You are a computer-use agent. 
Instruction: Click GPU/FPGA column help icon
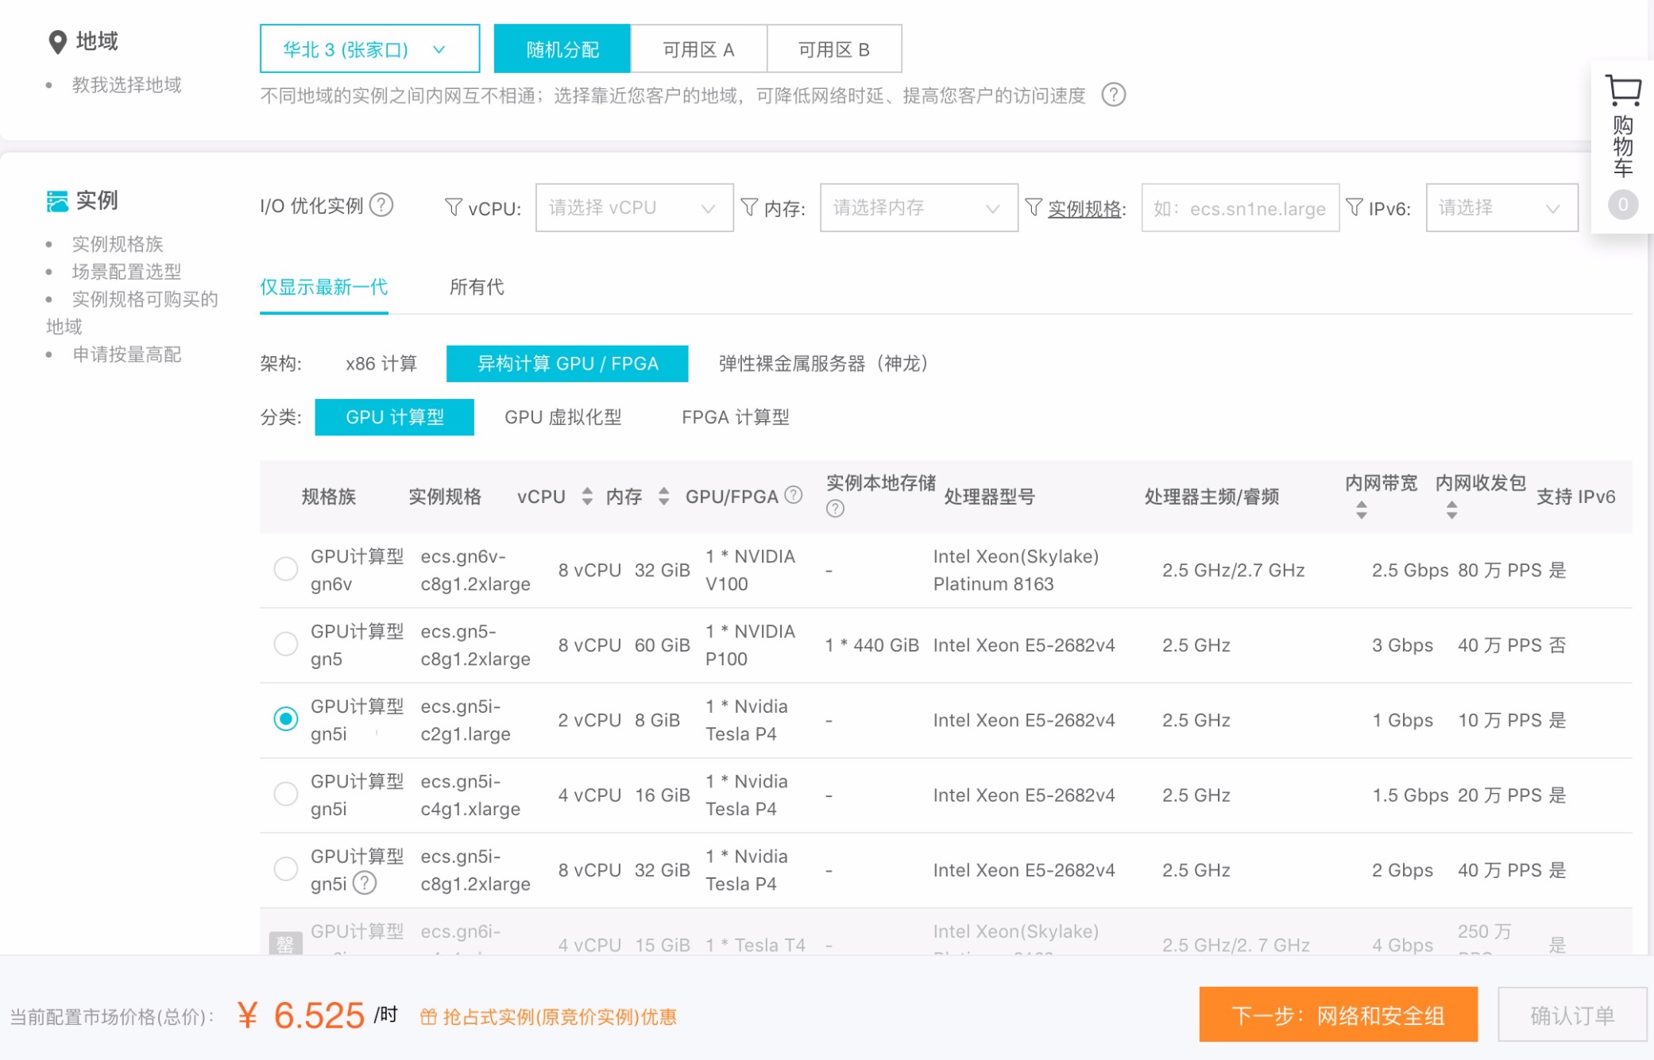point(793,495)
